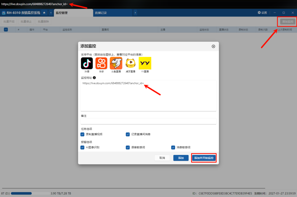Open 设置 gear in the title bar

(x=262, y=13)
